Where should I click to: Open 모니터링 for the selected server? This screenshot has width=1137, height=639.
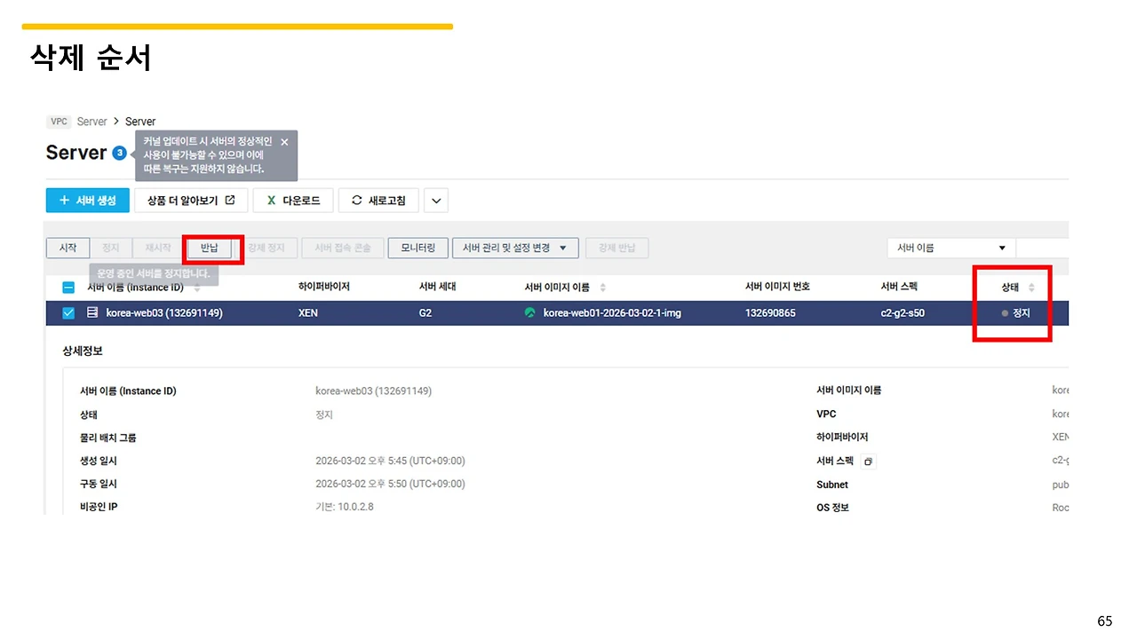point(417,248)
